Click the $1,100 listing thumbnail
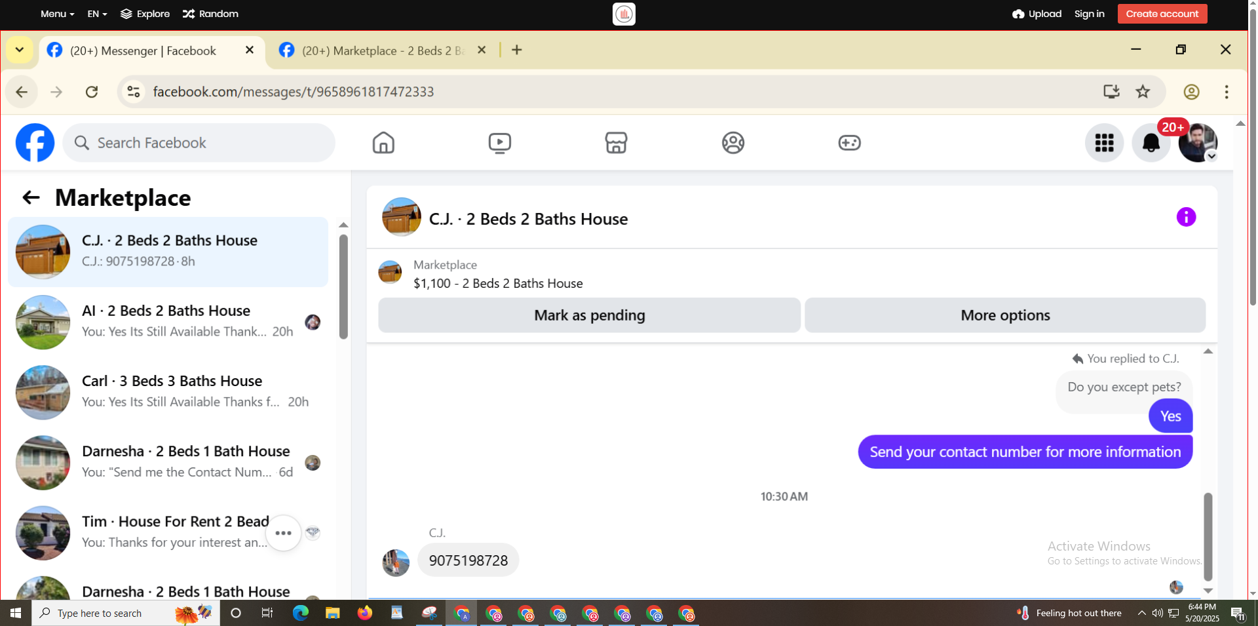The image size is (1258, 626). [x=390, y=272]
